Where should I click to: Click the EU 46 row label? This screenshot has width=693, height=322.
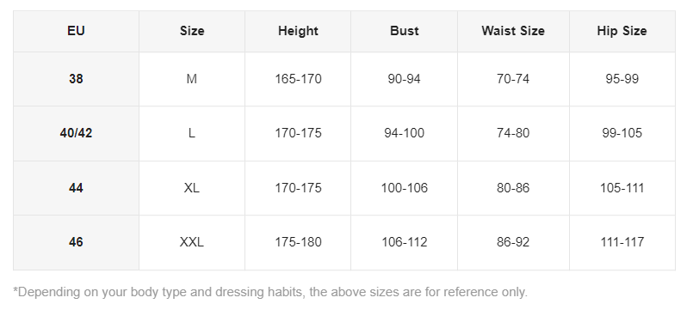(76, 242)
